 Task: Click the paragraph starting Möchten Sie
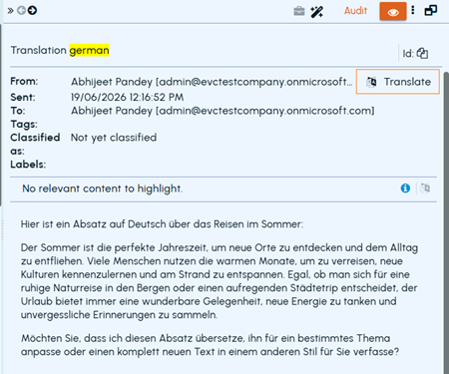tap(210, 345)
